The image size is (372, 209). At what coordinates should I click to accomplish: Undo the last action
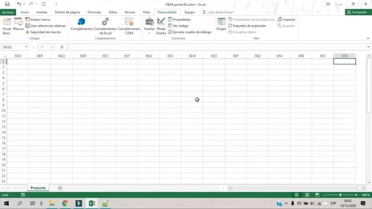[19, 4]
